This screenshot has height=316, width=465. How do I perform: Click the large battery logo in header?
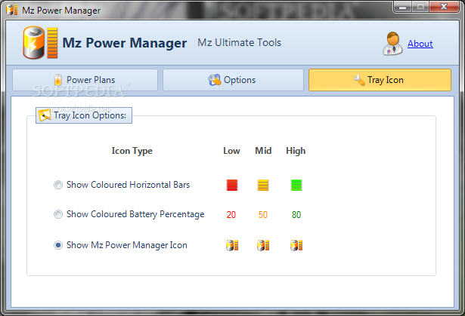pyautogui.click(x=40, y=42)
